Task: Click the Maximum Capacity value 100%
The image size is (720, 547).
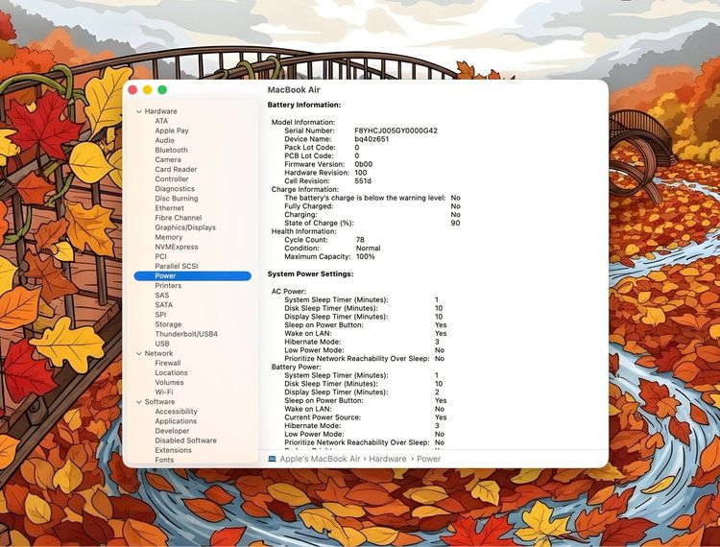Action: click(365, 256)
